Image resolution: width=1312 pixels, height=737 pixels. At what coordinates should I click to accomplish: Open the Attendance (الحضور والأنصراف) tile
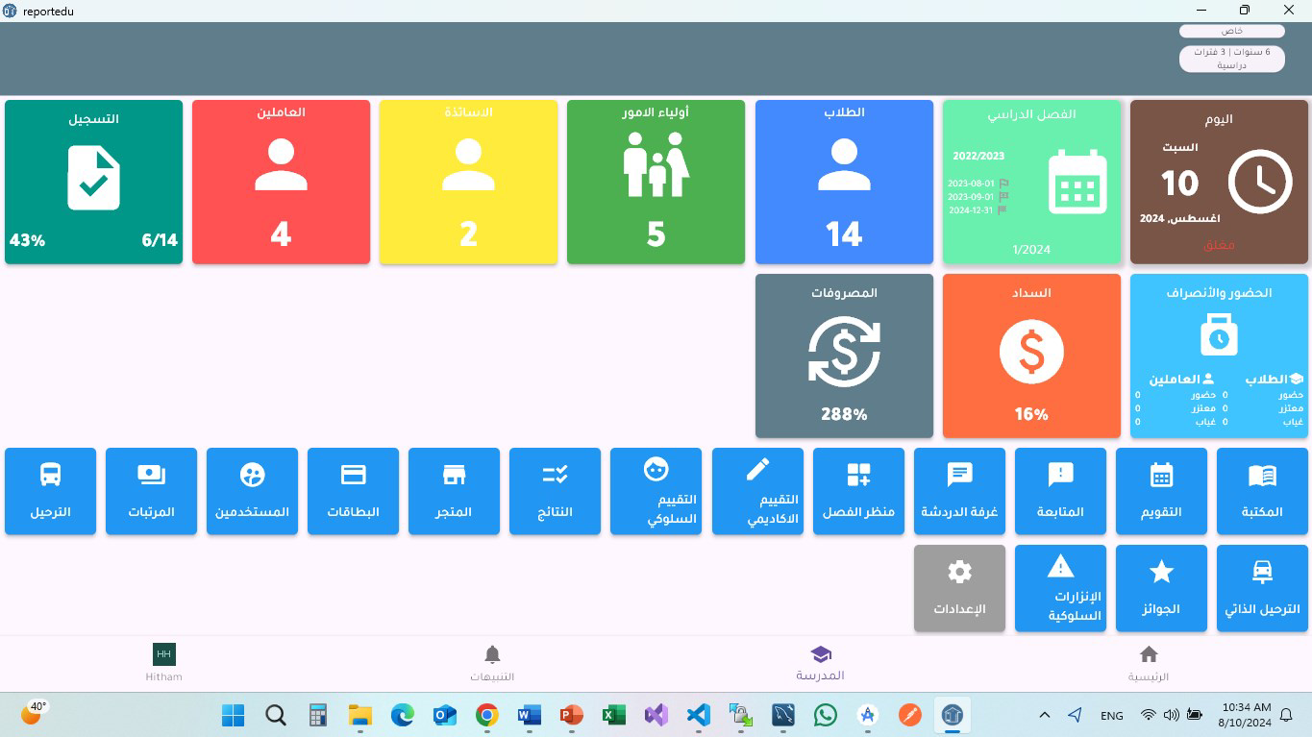pyautogui.click(x=1219, y=356)
